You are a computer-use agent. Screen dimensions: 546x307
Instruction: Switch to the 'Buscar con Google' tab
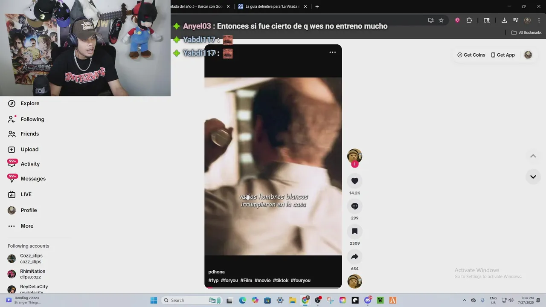(x=196, y=6)
